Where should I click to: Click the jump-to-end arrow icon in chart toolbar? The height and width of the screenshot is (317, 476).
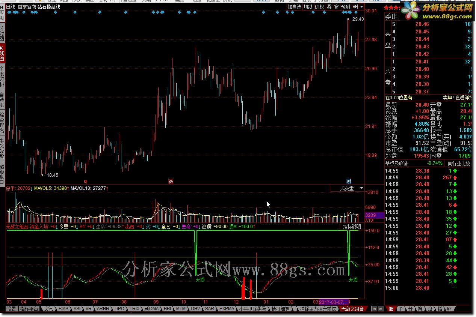[355, 7]
